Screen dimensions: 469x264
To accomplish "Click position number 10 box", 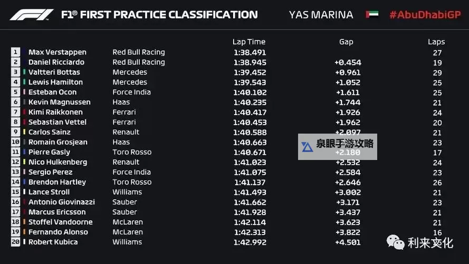I will coord(15,142).
